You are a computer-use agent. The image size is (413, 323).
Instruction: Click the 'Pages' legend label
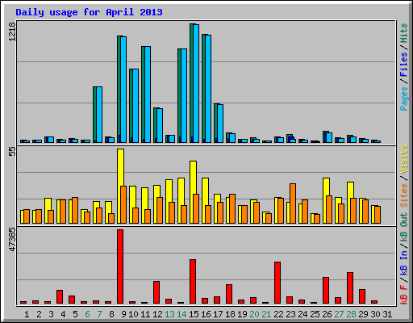pyautogui.click(x=403, y=99)
